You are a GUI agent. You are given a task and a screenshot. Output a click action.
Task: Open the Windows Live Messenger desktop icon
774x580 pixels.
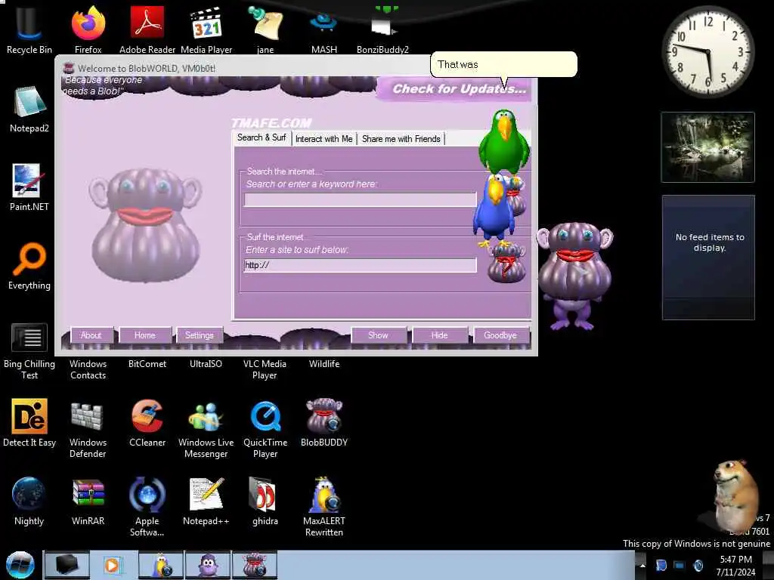[206, 429]
